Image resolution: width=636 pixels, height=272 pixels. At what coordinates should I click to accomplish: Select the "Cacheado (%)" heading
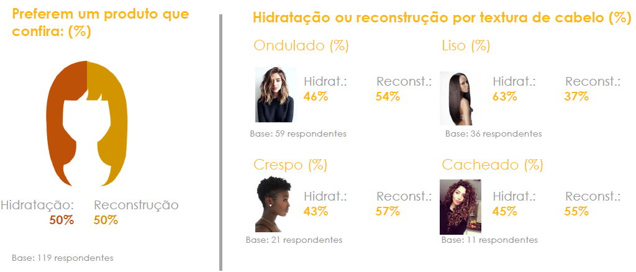pyautogui.click(x=493, y=165)
